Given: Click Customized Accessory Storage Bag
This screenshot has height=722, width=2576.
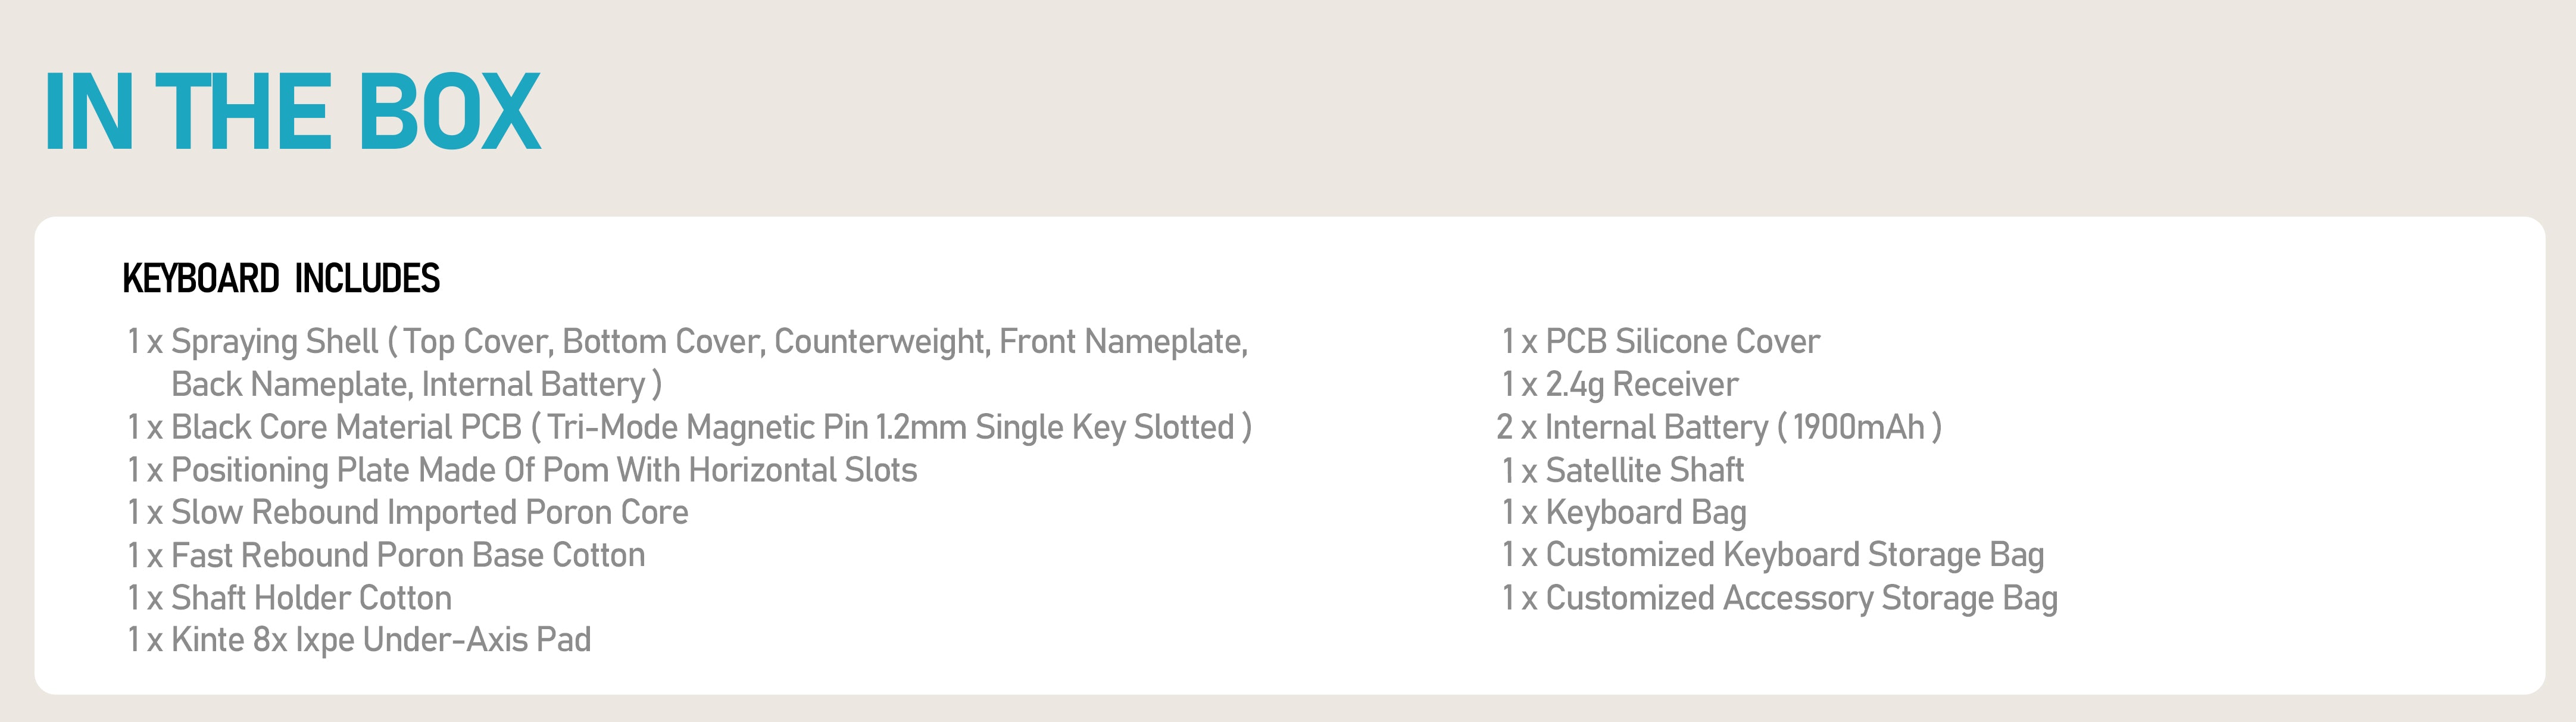Looking at the screenshot, I should coord(1780,598).
